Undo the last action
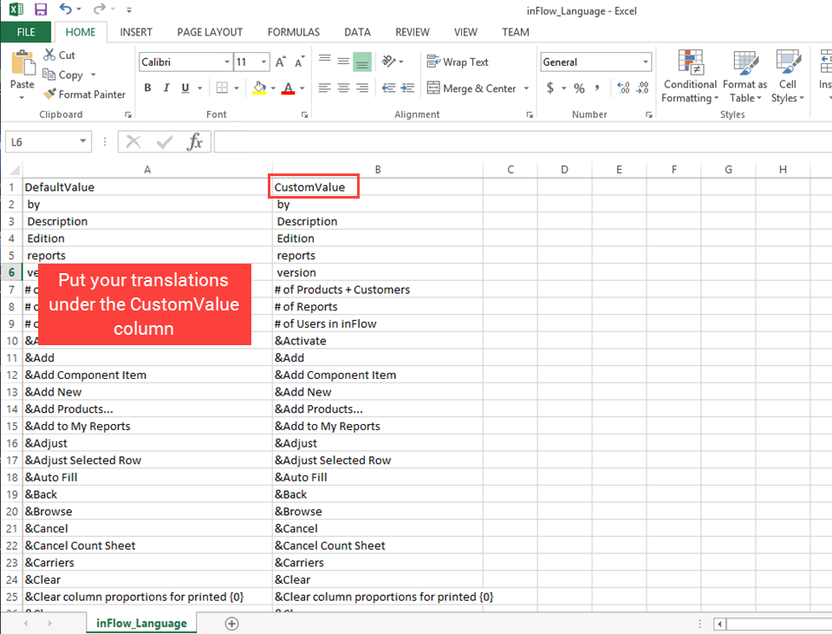This screenshot has width=832, height=634. pos(66,9)
